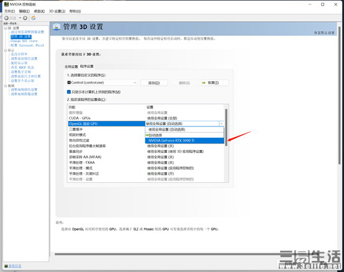Viewport: 344px width, 272px height.
Task: Open the 3D 设置 menu
Action: click(57, 11)
